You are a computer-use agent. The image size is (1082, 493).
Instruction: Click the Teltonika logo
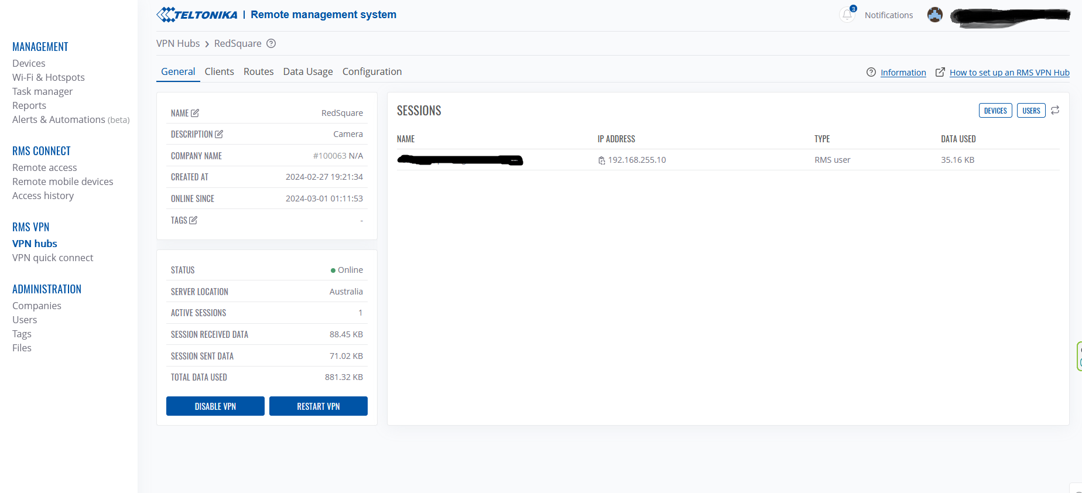pyautogui.click(x=197, y=15)
